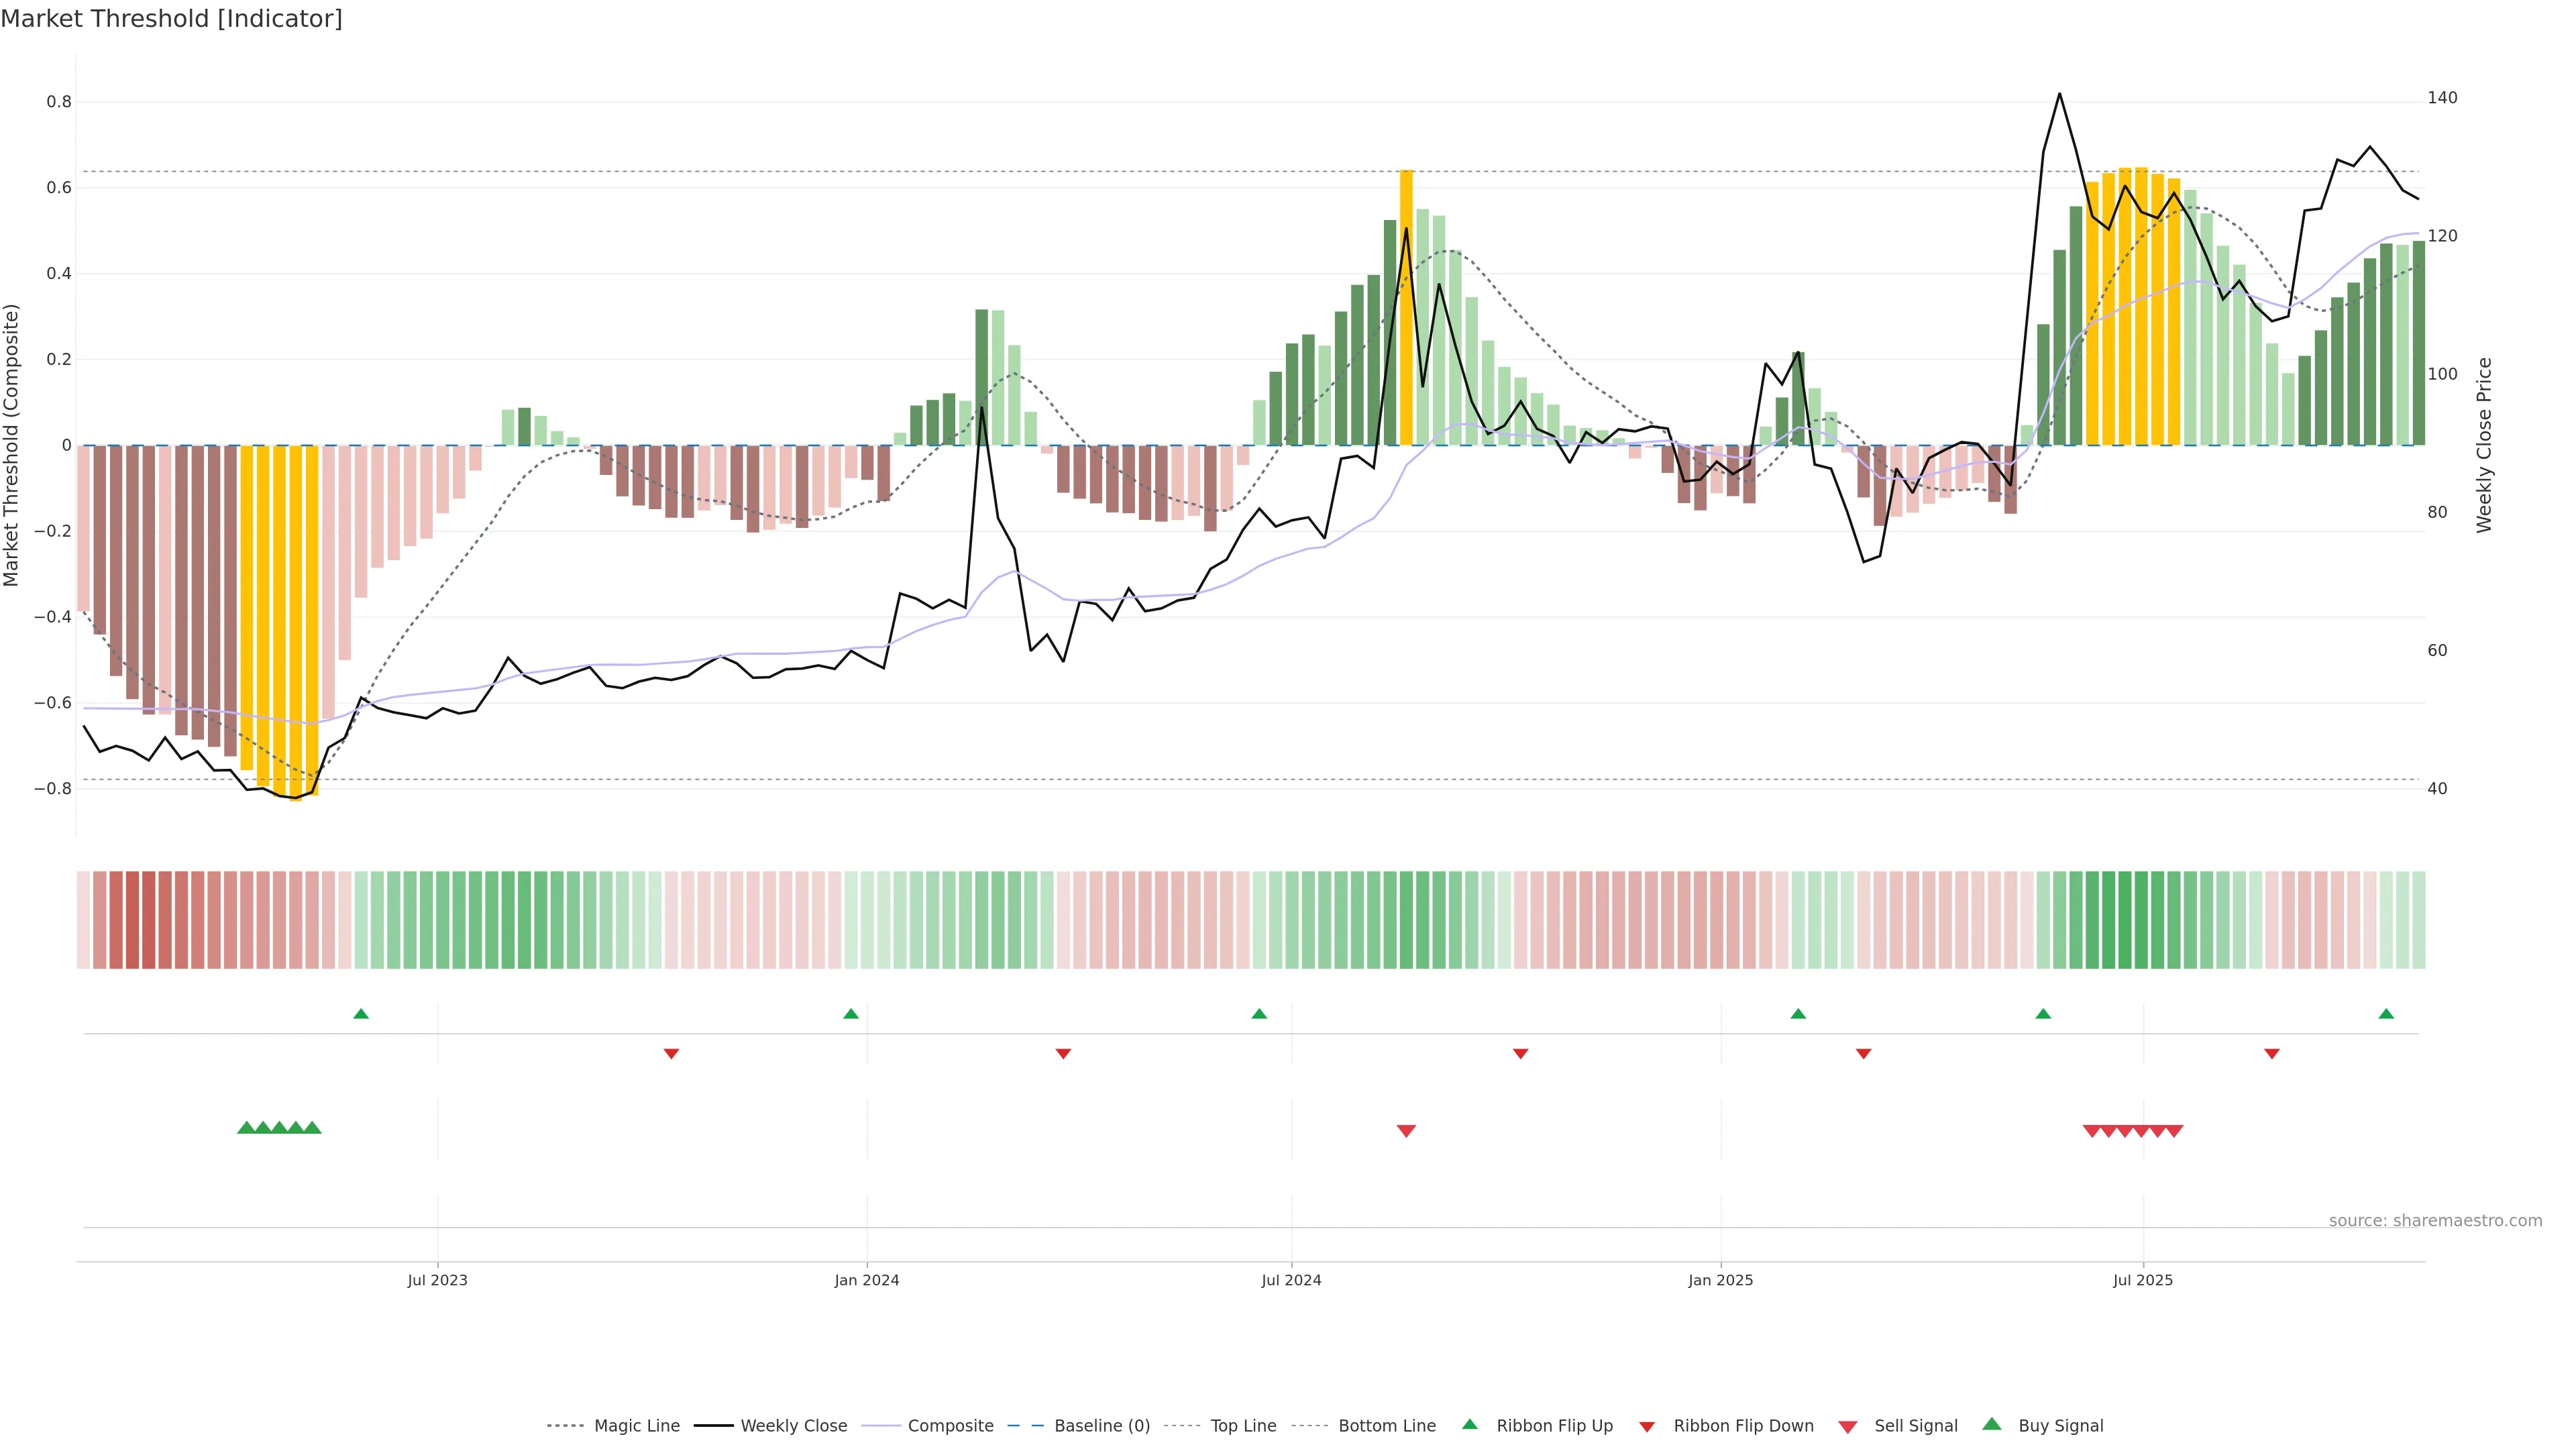
Task: Click the Ribbon Flip Down legend triangle icon
Action: pyautogui.click(x=1647, y=1427)
